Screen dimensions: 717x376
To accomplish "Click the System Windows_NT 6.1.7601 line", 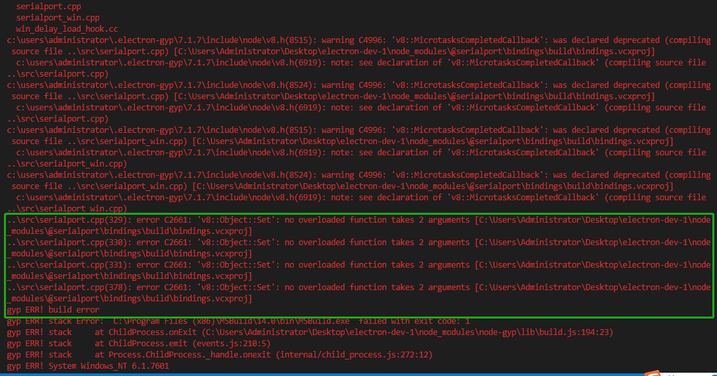I will (x=88, y=366).
